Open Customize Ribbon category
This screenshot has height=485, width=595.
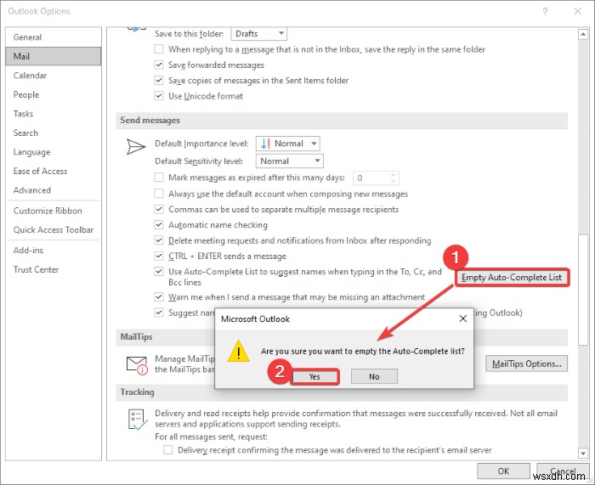point(54,211)
